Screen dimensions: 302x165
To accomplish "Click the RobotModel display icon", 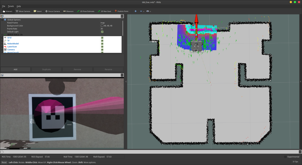I will (5, 44).
